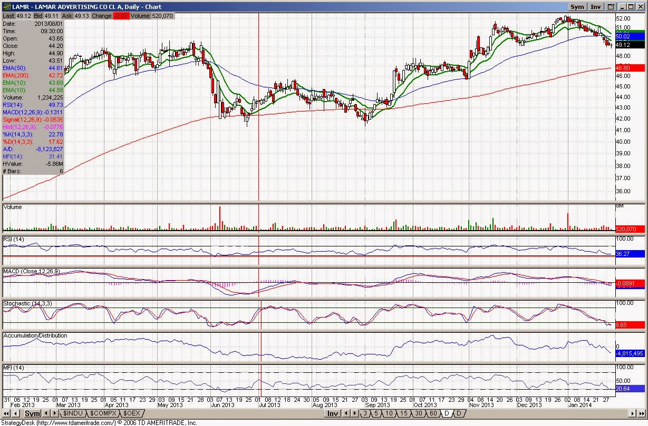Click the MACD(12,26,9) -0.1311 data row

[x=33, y=112]
